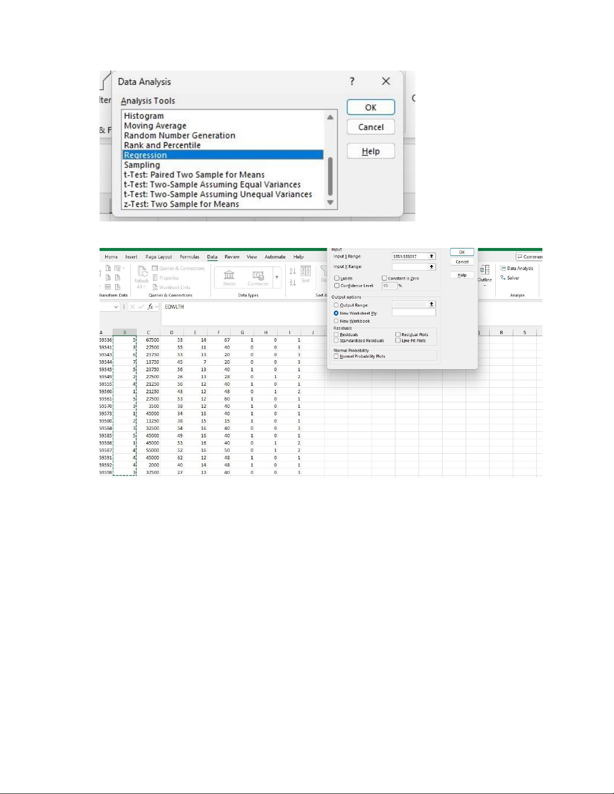Click the Sort A to Z icon
The width and height of the screenshot is (614, 794).
point(293,271)
